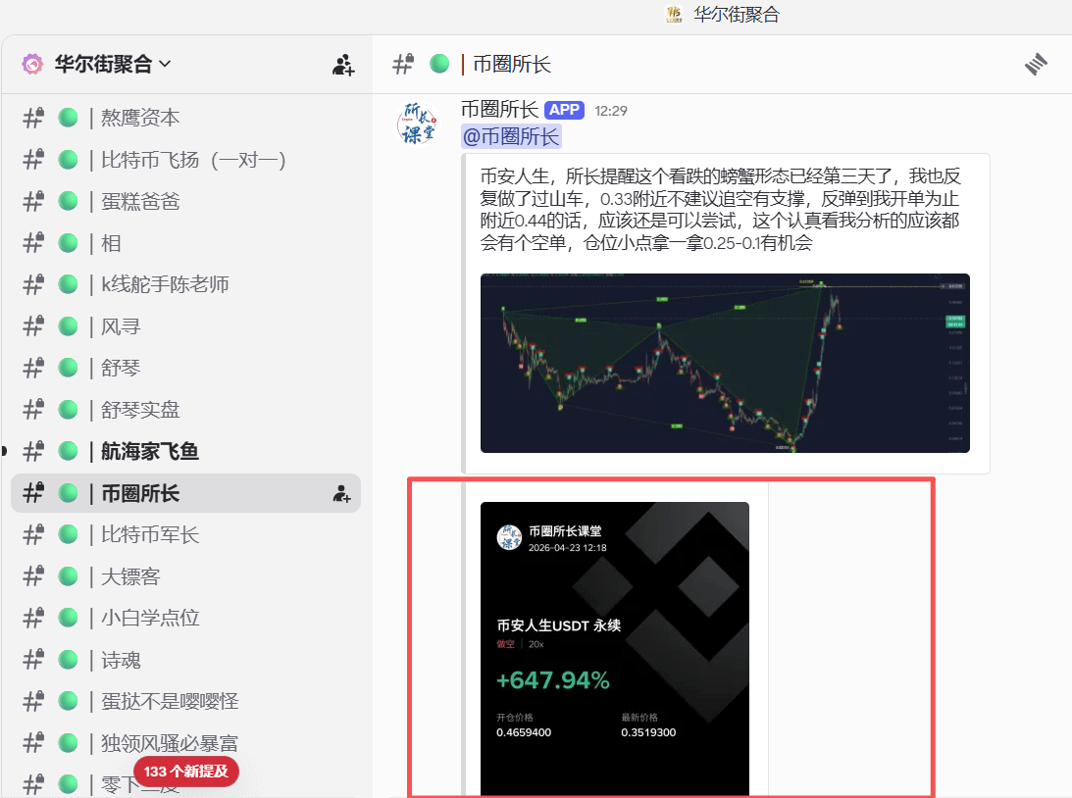
Task: Click the hash icon before k线舵手陈老师
Action: coord(33,284)
